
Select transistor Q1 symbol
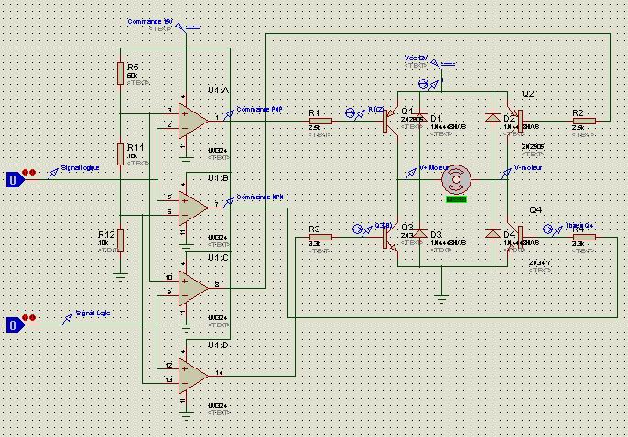[x=391, y=121]
